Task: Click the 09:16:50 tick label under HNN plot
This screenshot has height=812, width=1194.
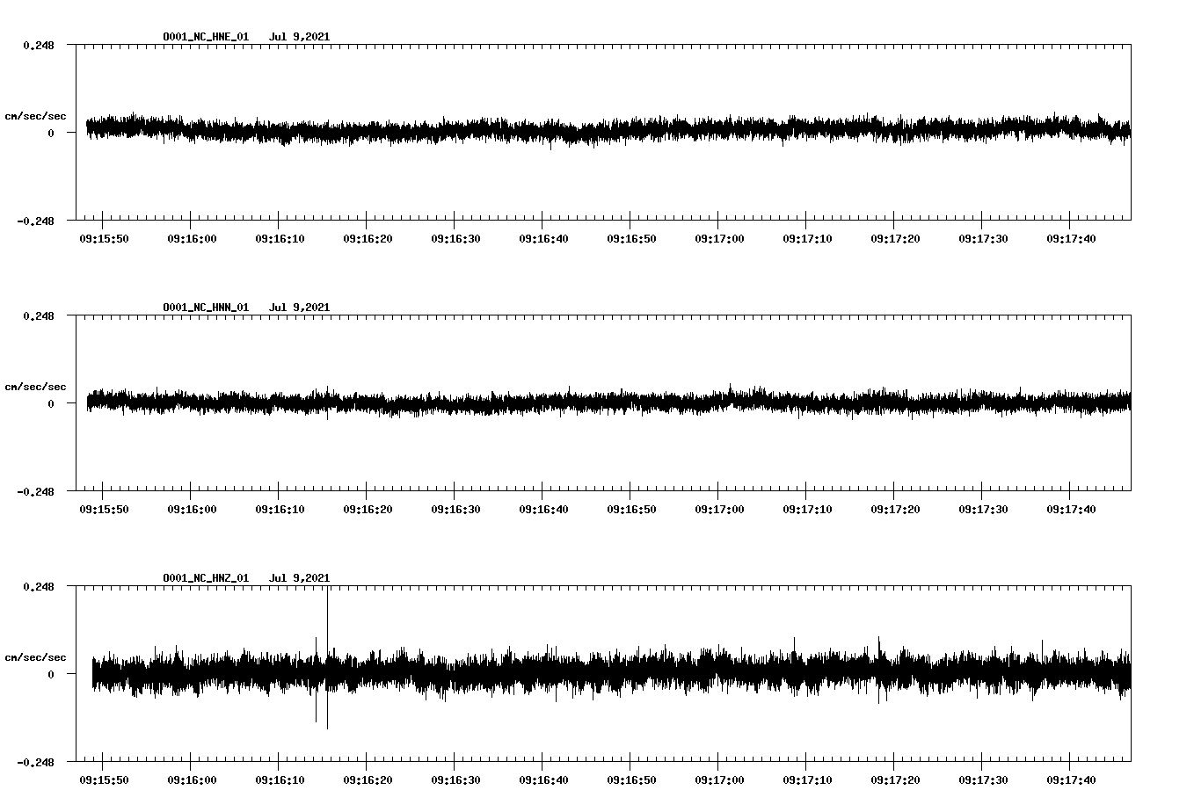Action: [x=633, y=507]
